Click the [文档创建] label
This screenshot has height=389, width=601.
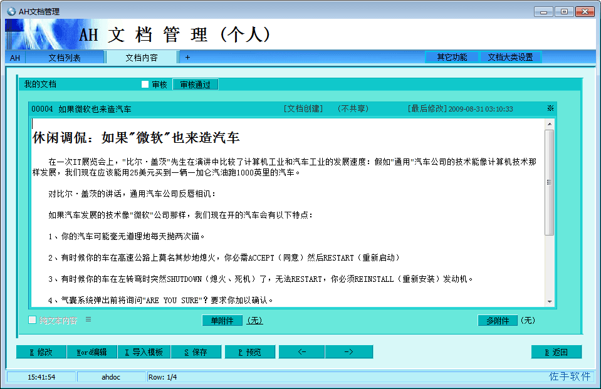(x=303, y=109)
